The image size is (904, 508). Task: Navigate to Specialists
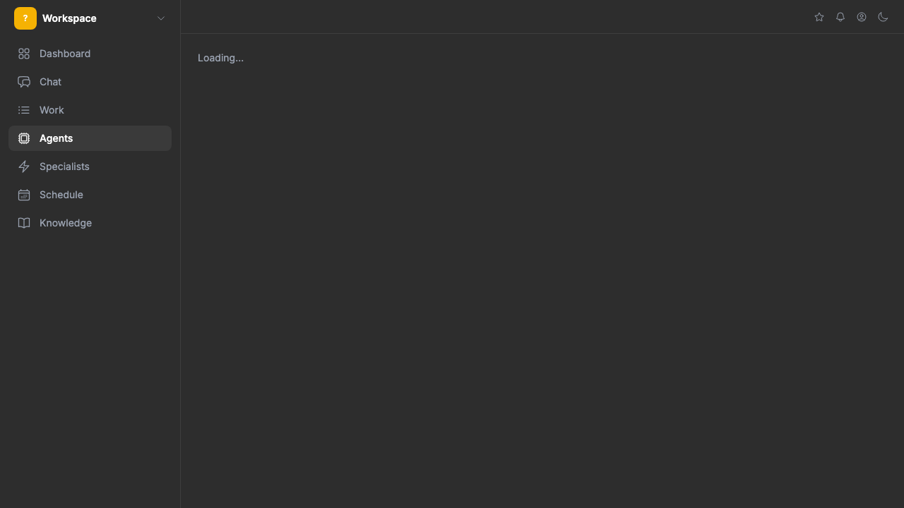click(90, 167)
